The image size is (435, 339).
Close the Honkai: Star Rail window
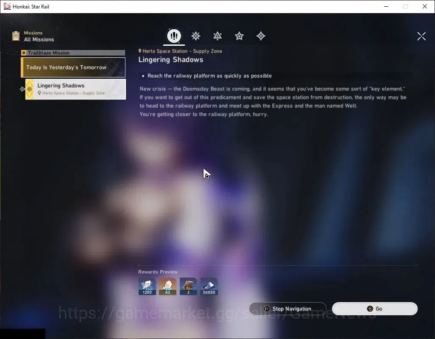click(425, 6)
